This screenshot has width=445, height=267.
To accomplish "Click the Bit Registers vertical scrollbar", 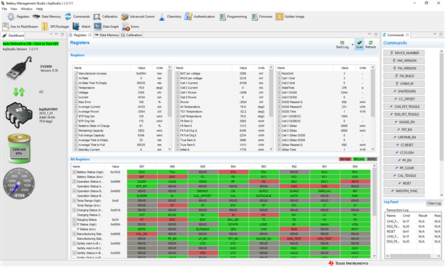I will (374, 211).
